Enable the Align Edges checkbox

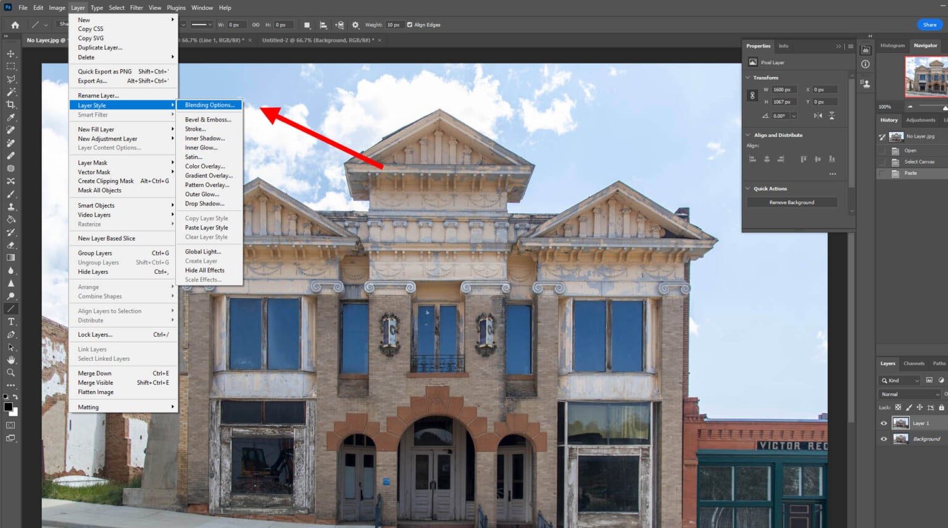pos(409,25)
